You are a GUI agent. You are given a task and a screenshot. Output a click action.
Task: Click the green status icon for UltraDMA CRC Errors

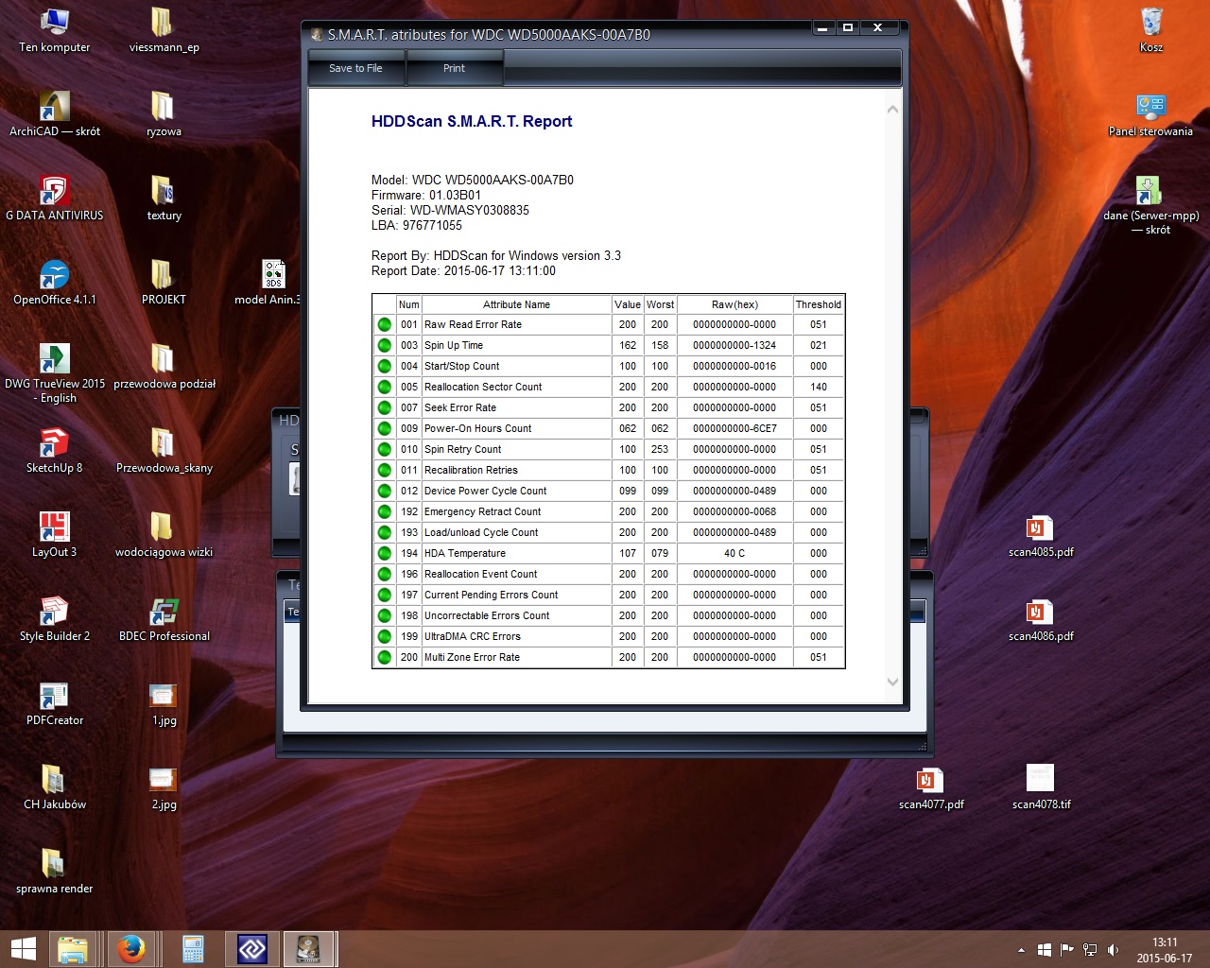click(385, 636)
